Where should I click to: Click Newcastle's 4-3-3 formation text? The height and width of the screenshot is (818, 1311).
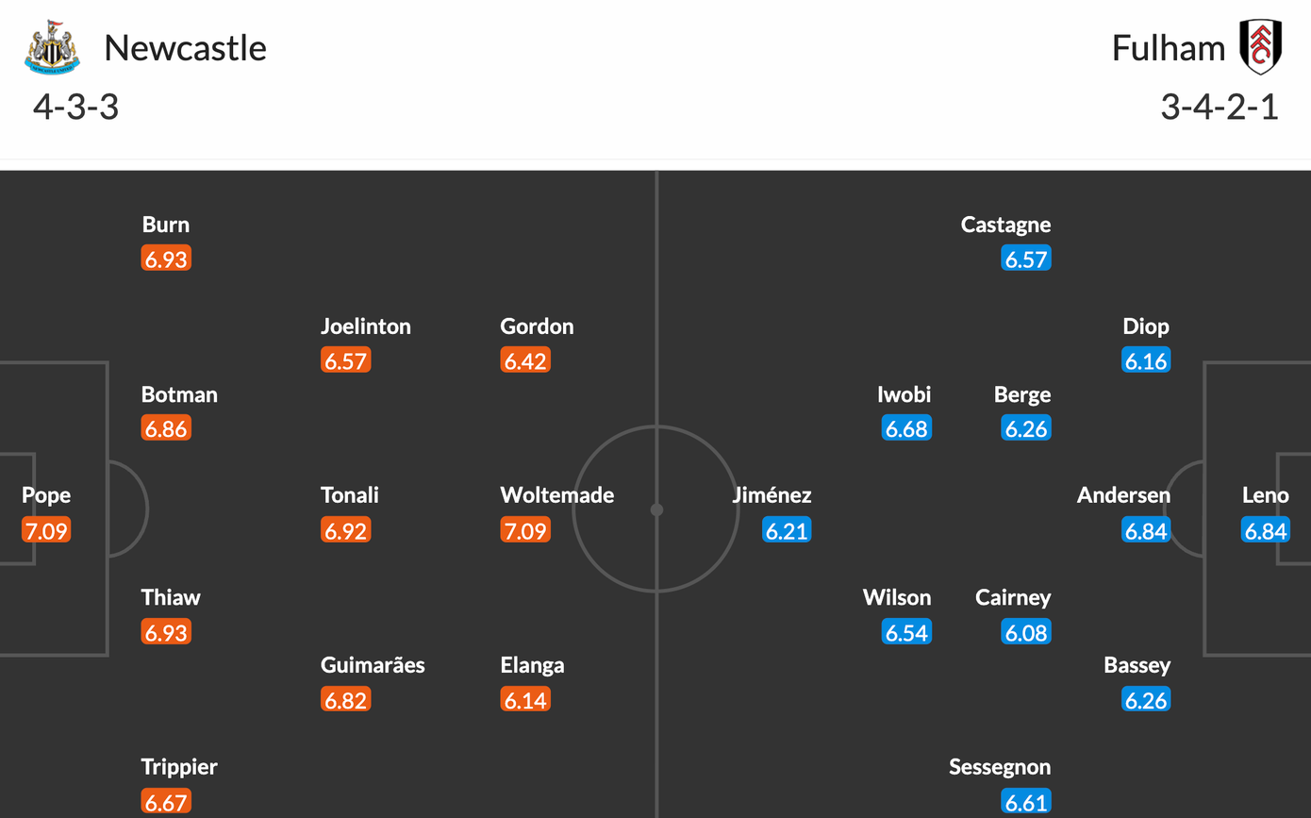[75, 108]
